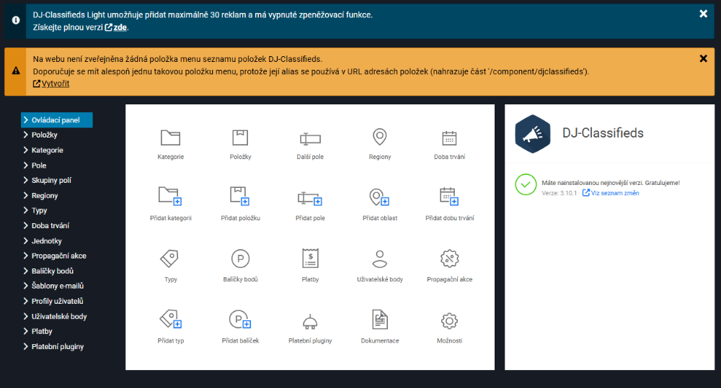This screenshot has height=388, width=721.
Task: Open the Viz seznam změn link
Action: coord(614,193)
